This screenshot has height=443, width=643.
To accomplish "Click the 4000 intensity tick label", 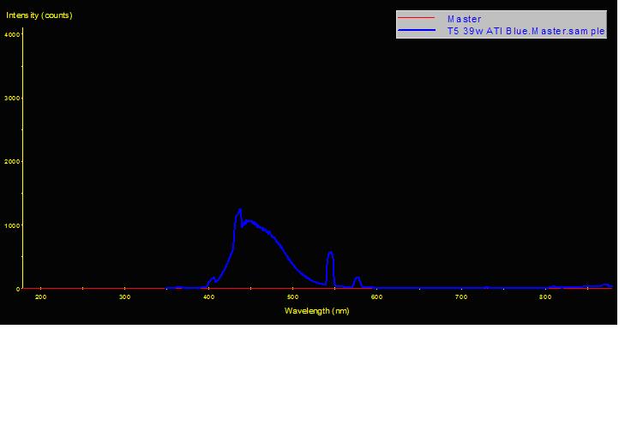I will click(x=12, y=34).
